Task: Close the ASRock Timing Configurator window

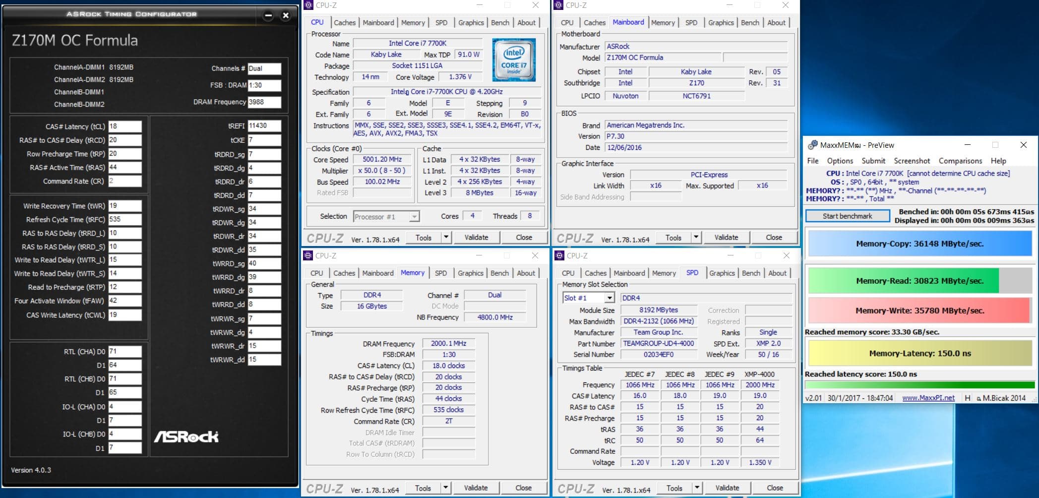Action: pyautogui.click(x=286, y=15)
